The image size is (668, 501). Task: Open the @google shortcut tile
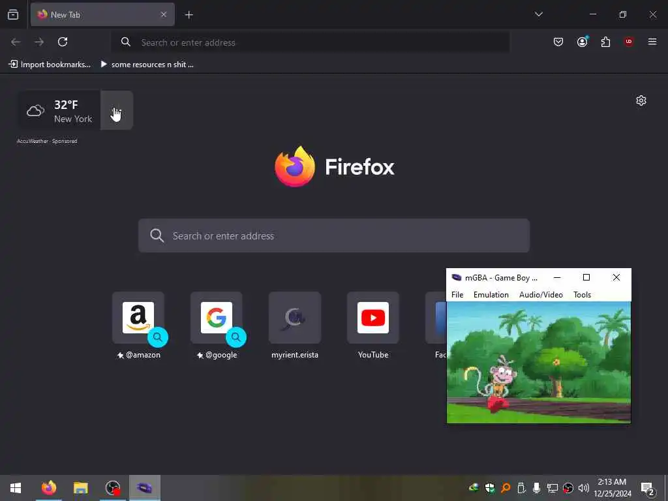tap(217, 326)
